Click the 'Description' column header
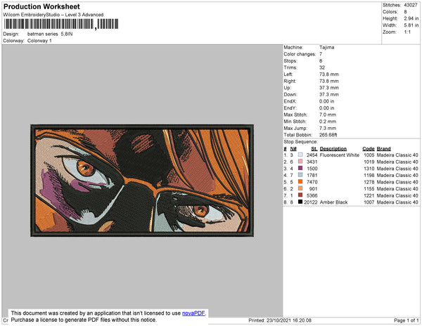 tap(333, 149)
